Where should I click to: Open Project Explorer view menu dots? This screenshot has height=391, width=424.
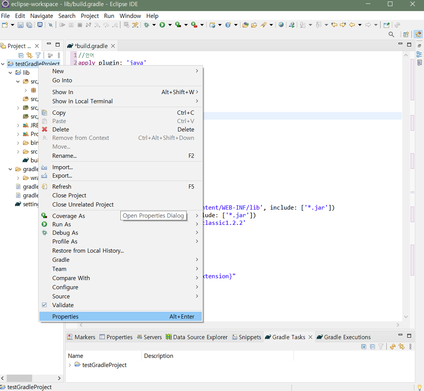(59, 55)
